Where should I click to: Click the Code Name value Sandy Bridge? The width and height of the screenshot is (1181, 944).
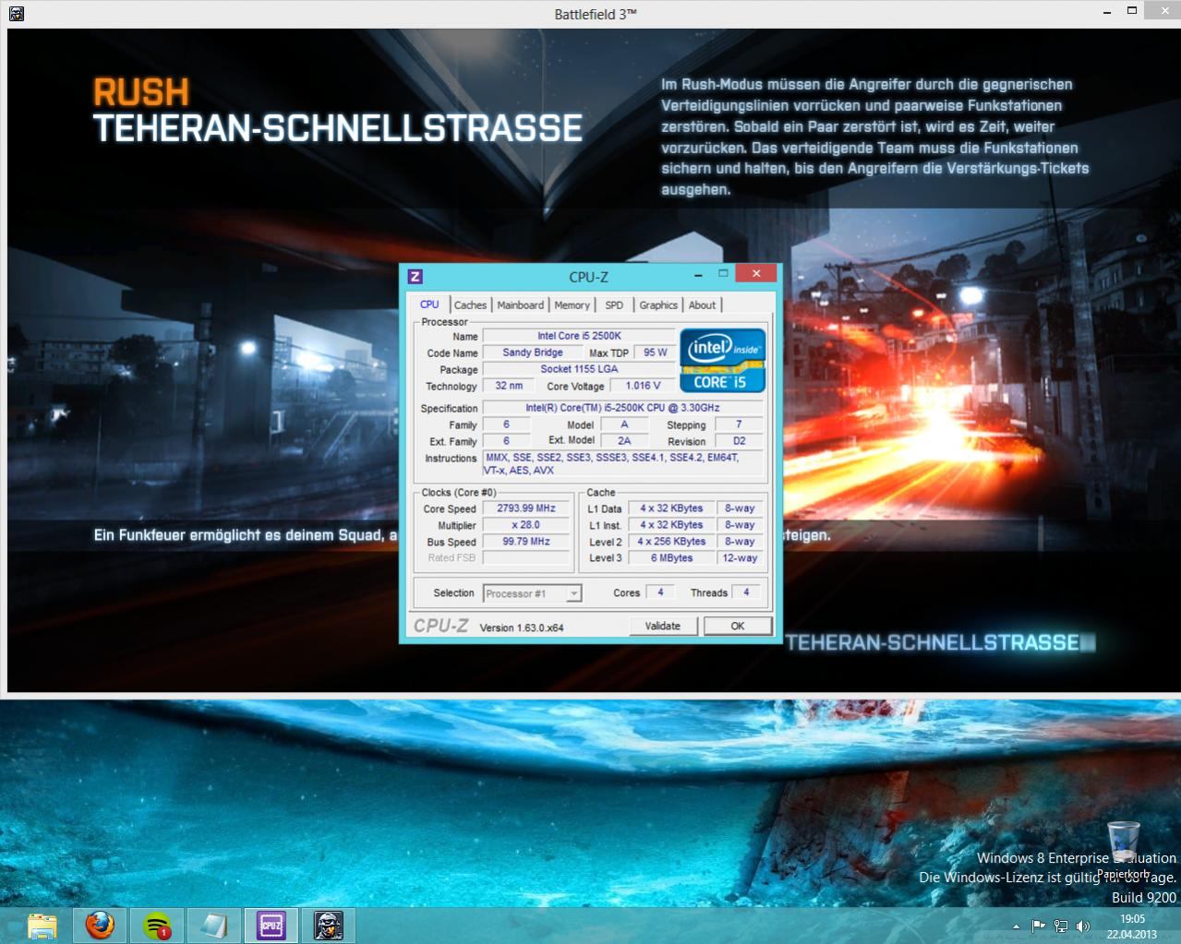coord(532,353)
